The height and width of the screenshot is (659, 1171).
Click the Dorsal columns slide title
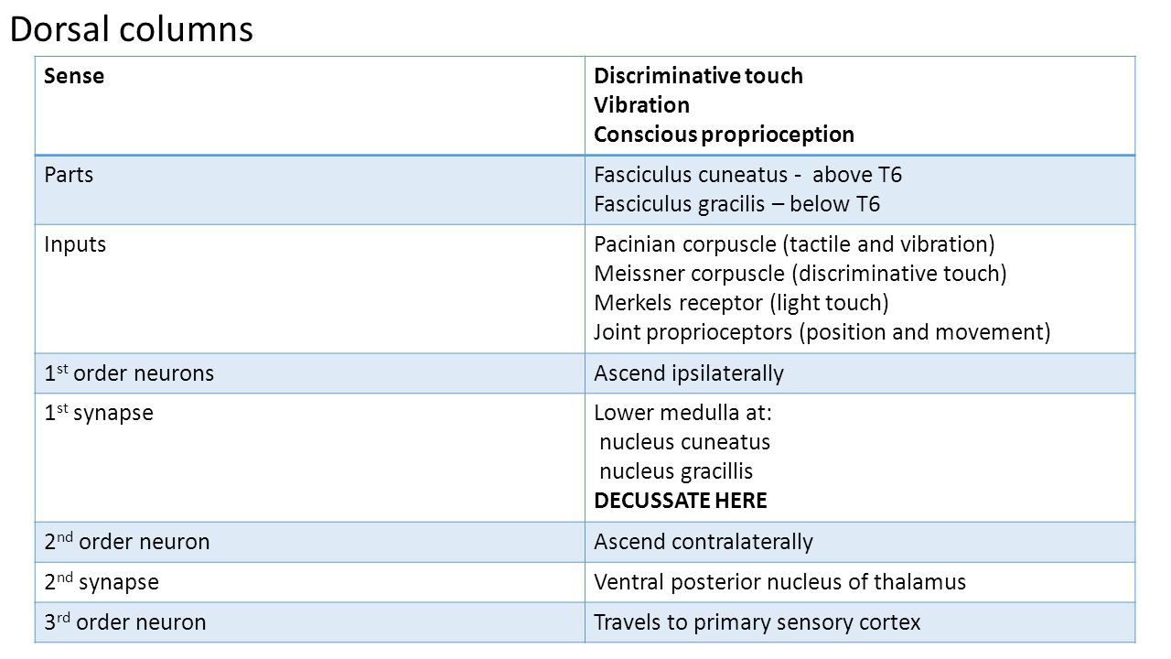[131, 29]
